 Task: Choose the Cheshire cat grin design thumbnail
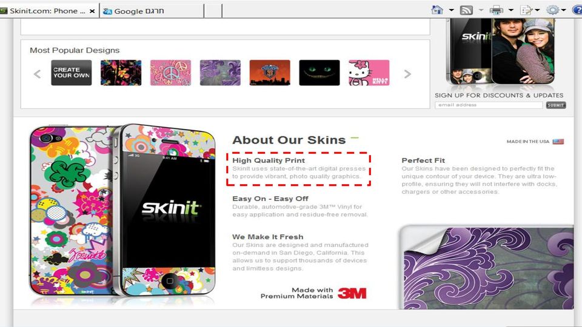(x=319, y=73)
